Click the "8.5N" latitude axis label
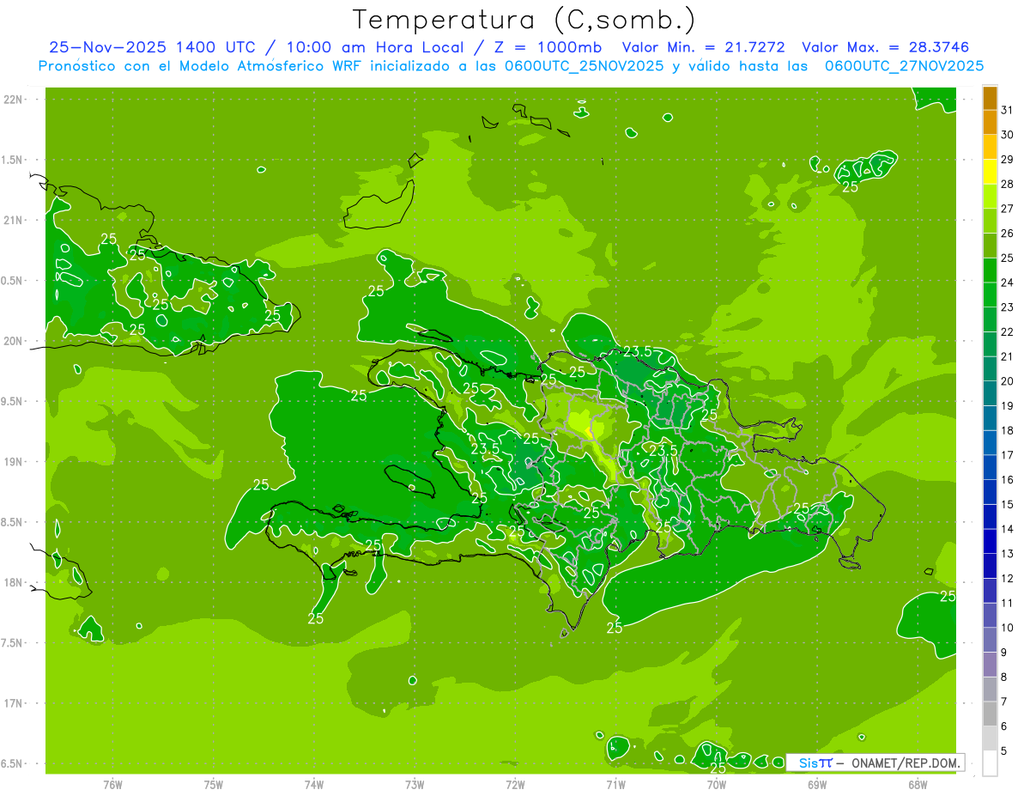The height and width of the screenshot is (796, 1030). click(x=13, y=523)
